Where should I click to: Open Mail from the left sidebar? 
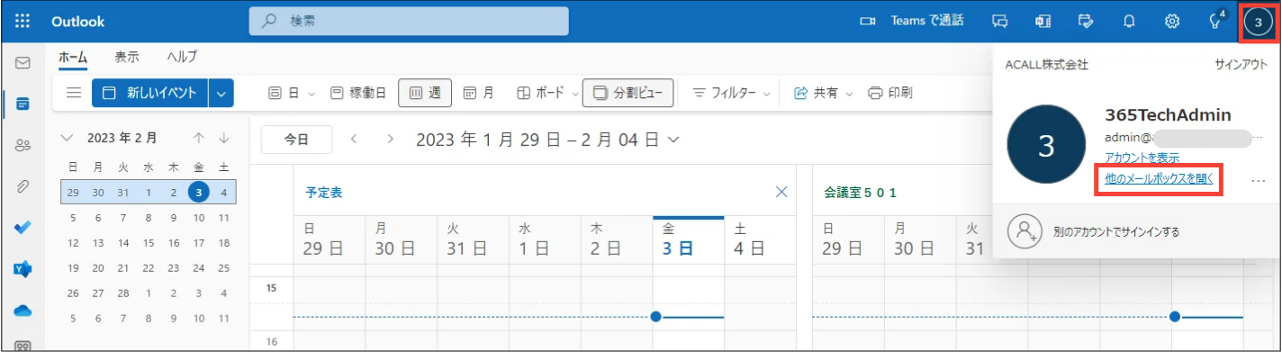(x=23, y=63)
